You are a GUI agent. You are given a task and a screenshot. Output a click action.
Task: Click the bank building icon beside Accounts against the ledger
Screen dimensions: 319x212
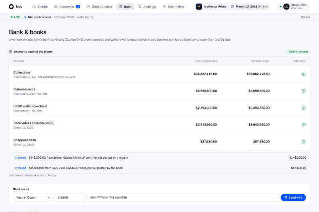[11, 52]
